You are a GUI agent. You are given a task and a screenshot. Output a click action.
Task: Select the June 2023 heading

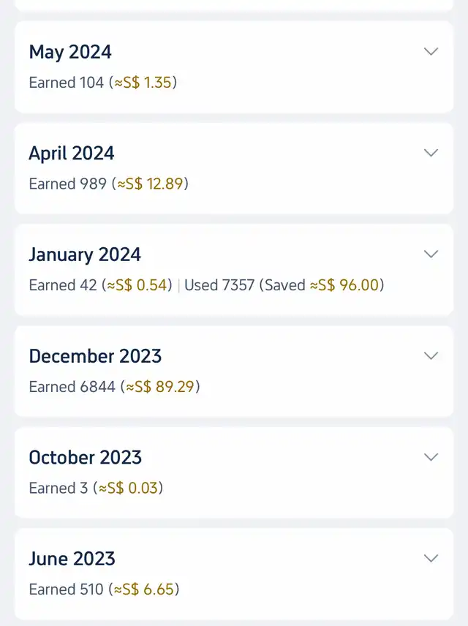point(72,559)
